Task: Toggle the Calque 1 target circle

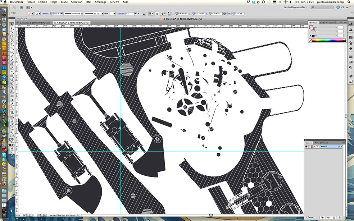Action: pyautogui.click(x=339, y=147)
